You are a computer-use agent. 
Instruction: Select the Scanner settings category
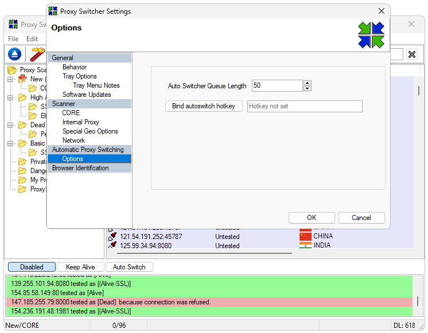90,104
